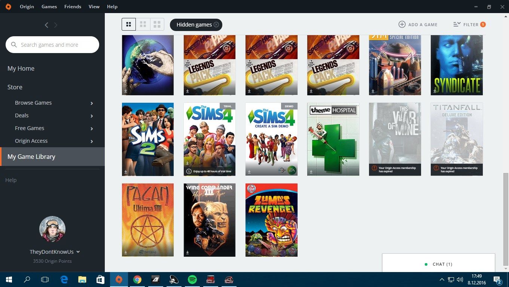The height and width of the screenshot is (287, 509).
Task: Go to My Game Library
Action: tap(52, 157)
